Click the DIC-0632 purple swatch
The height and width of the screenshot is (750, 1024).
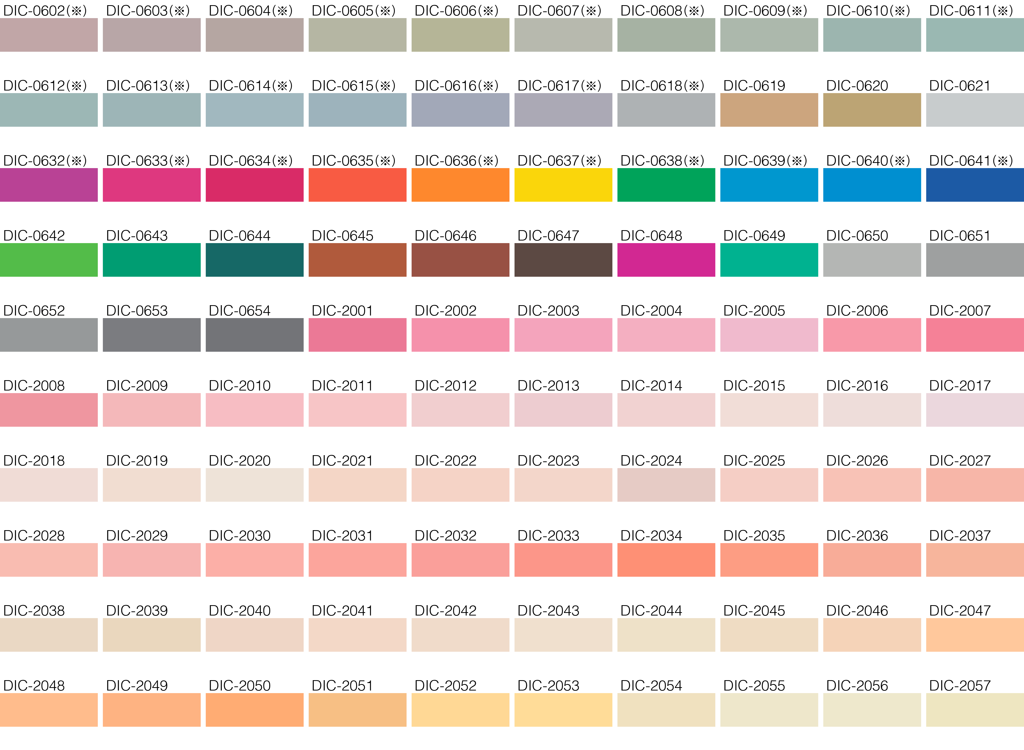[49, 185]
